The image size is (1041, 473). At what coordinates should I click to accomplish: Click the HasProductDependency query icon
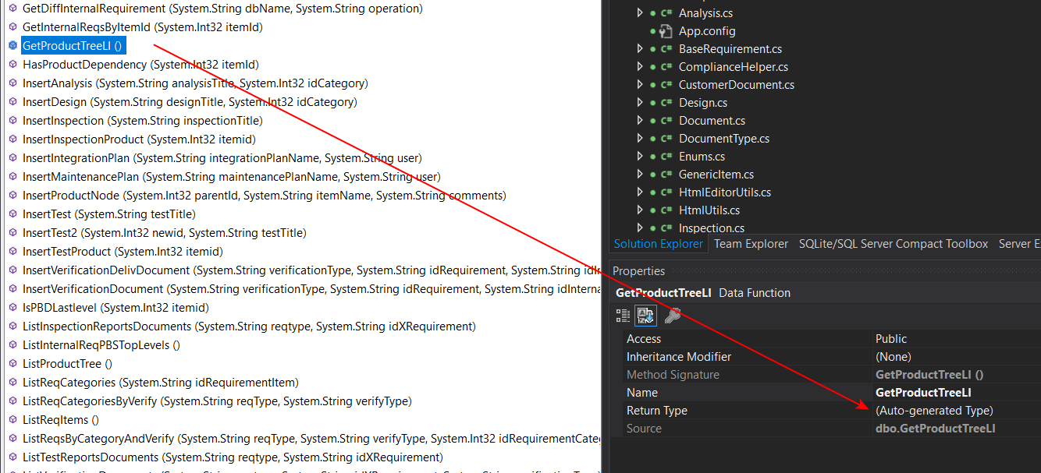tap(11, 64)
